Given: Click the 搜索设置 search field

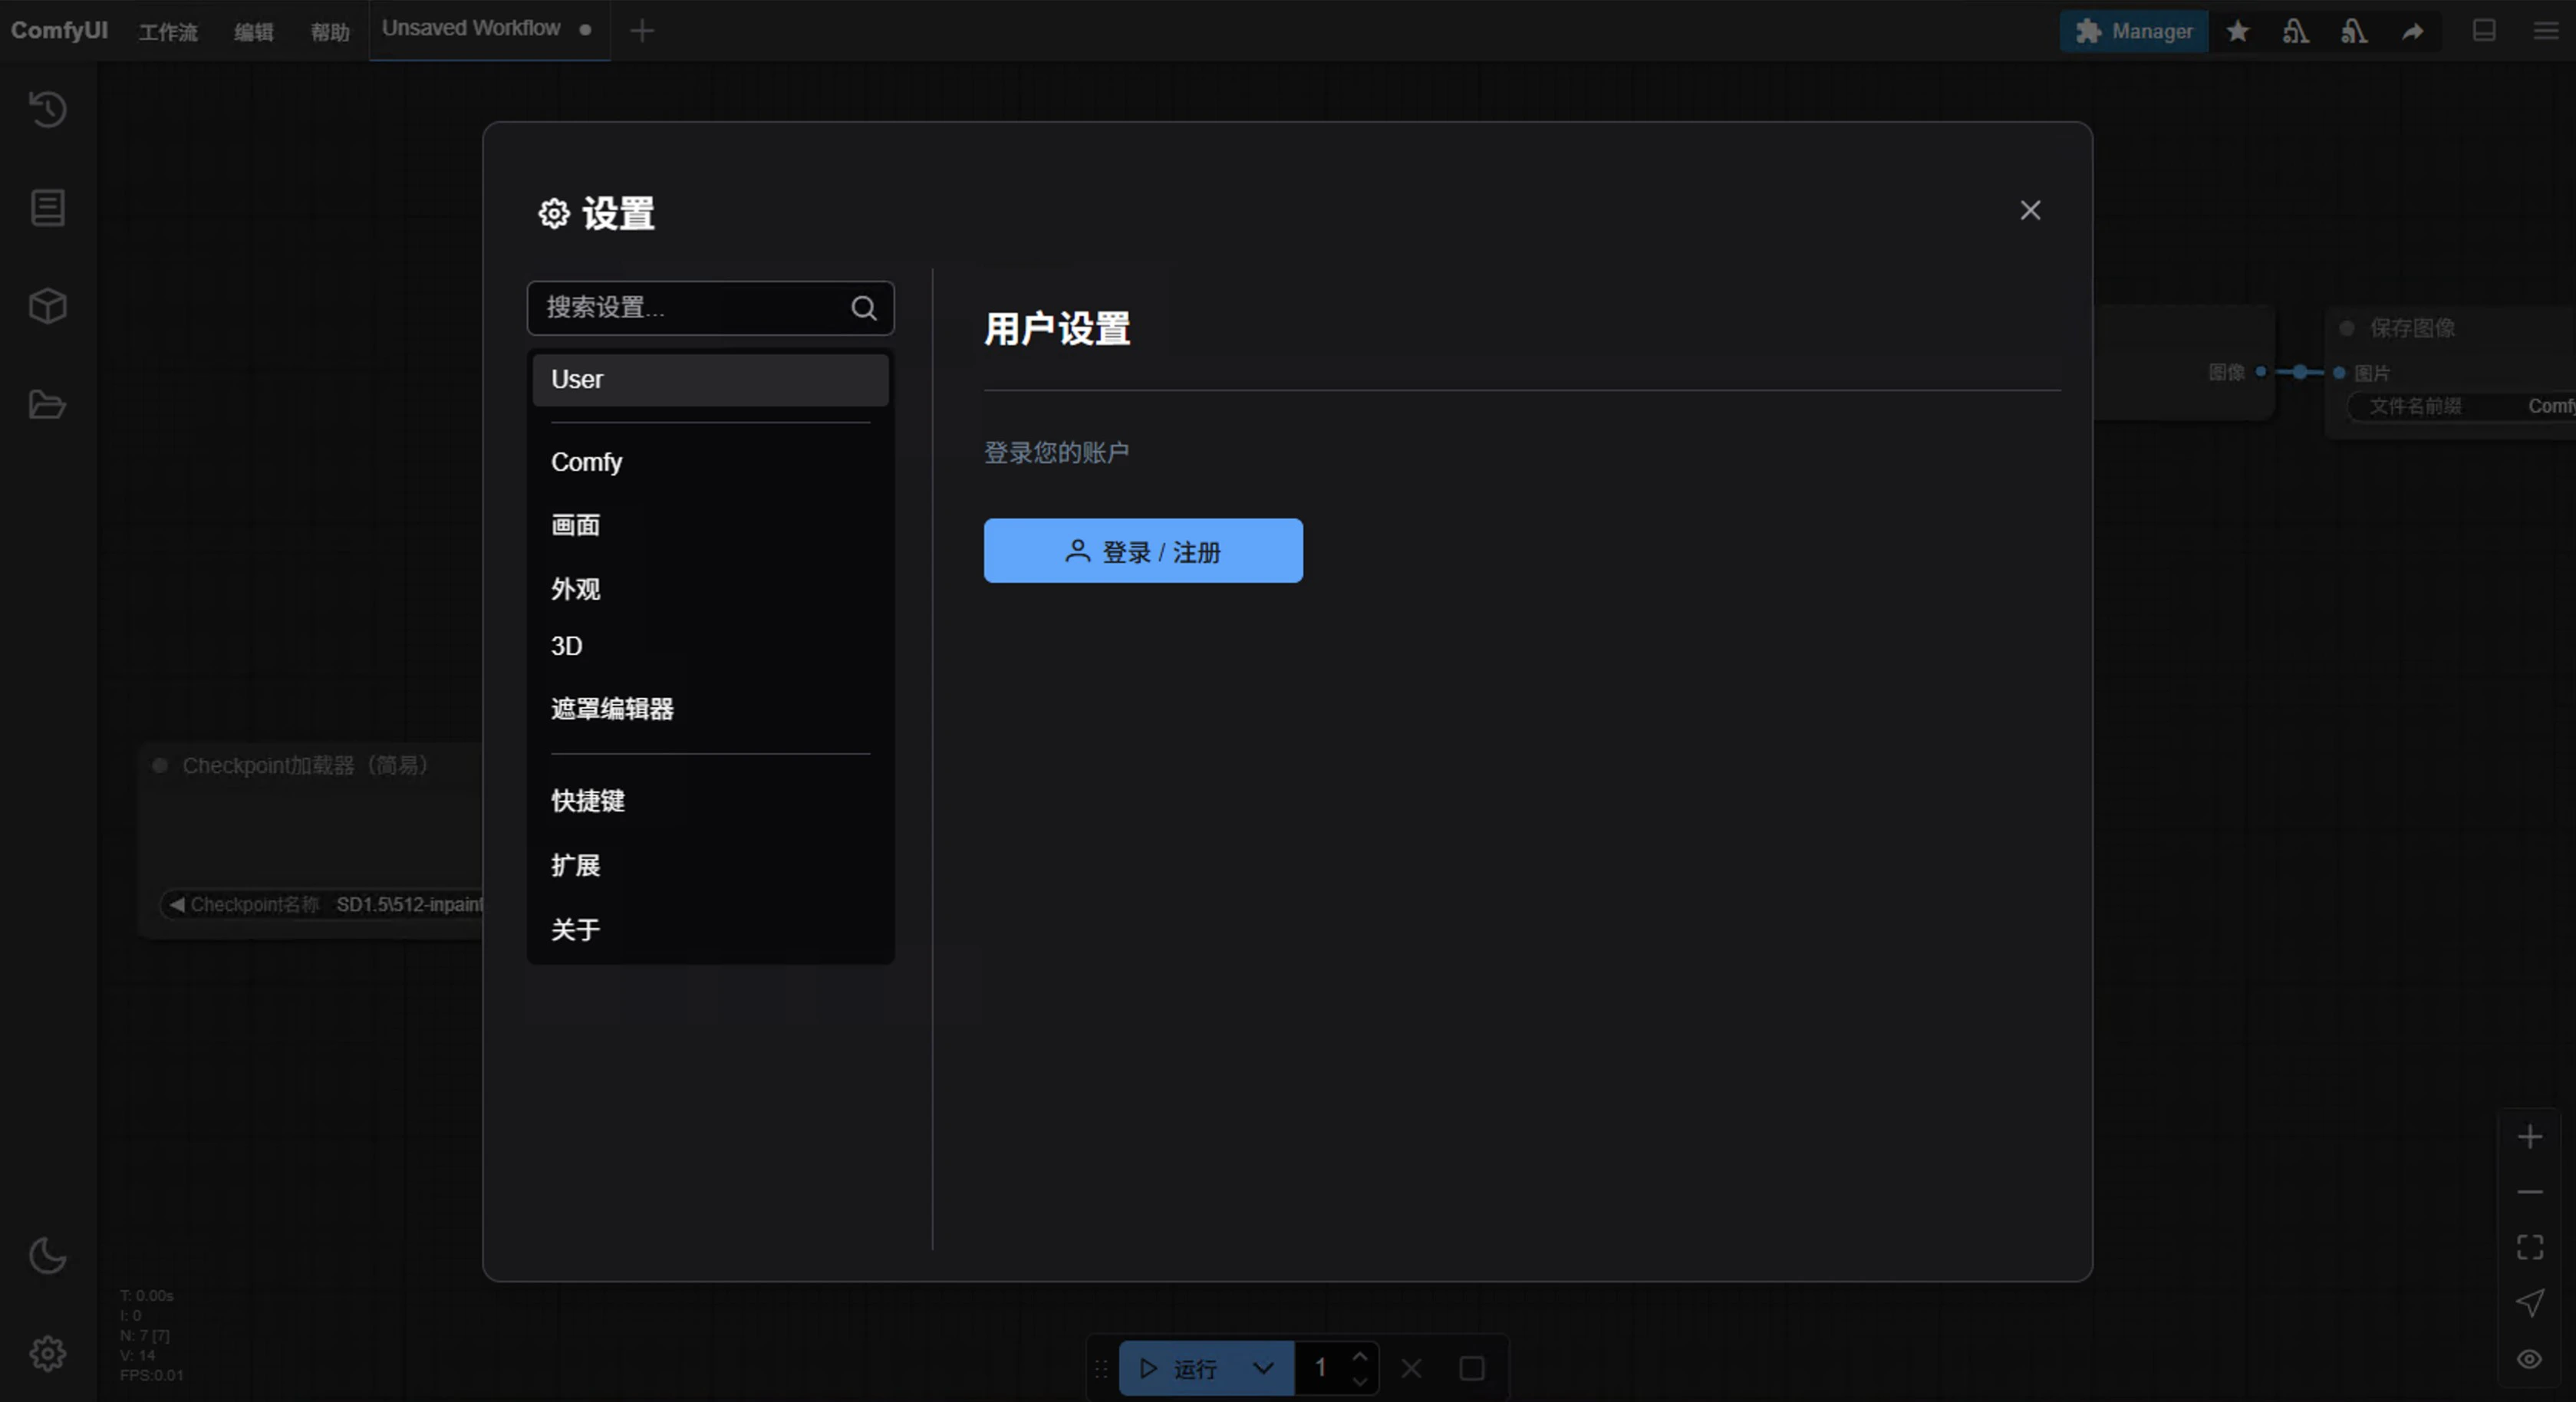Looking at the screenshot, I should 700,308.
